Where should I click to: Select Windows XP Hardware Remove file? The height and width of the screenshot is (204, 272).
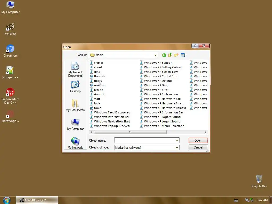tap(163, 108)
